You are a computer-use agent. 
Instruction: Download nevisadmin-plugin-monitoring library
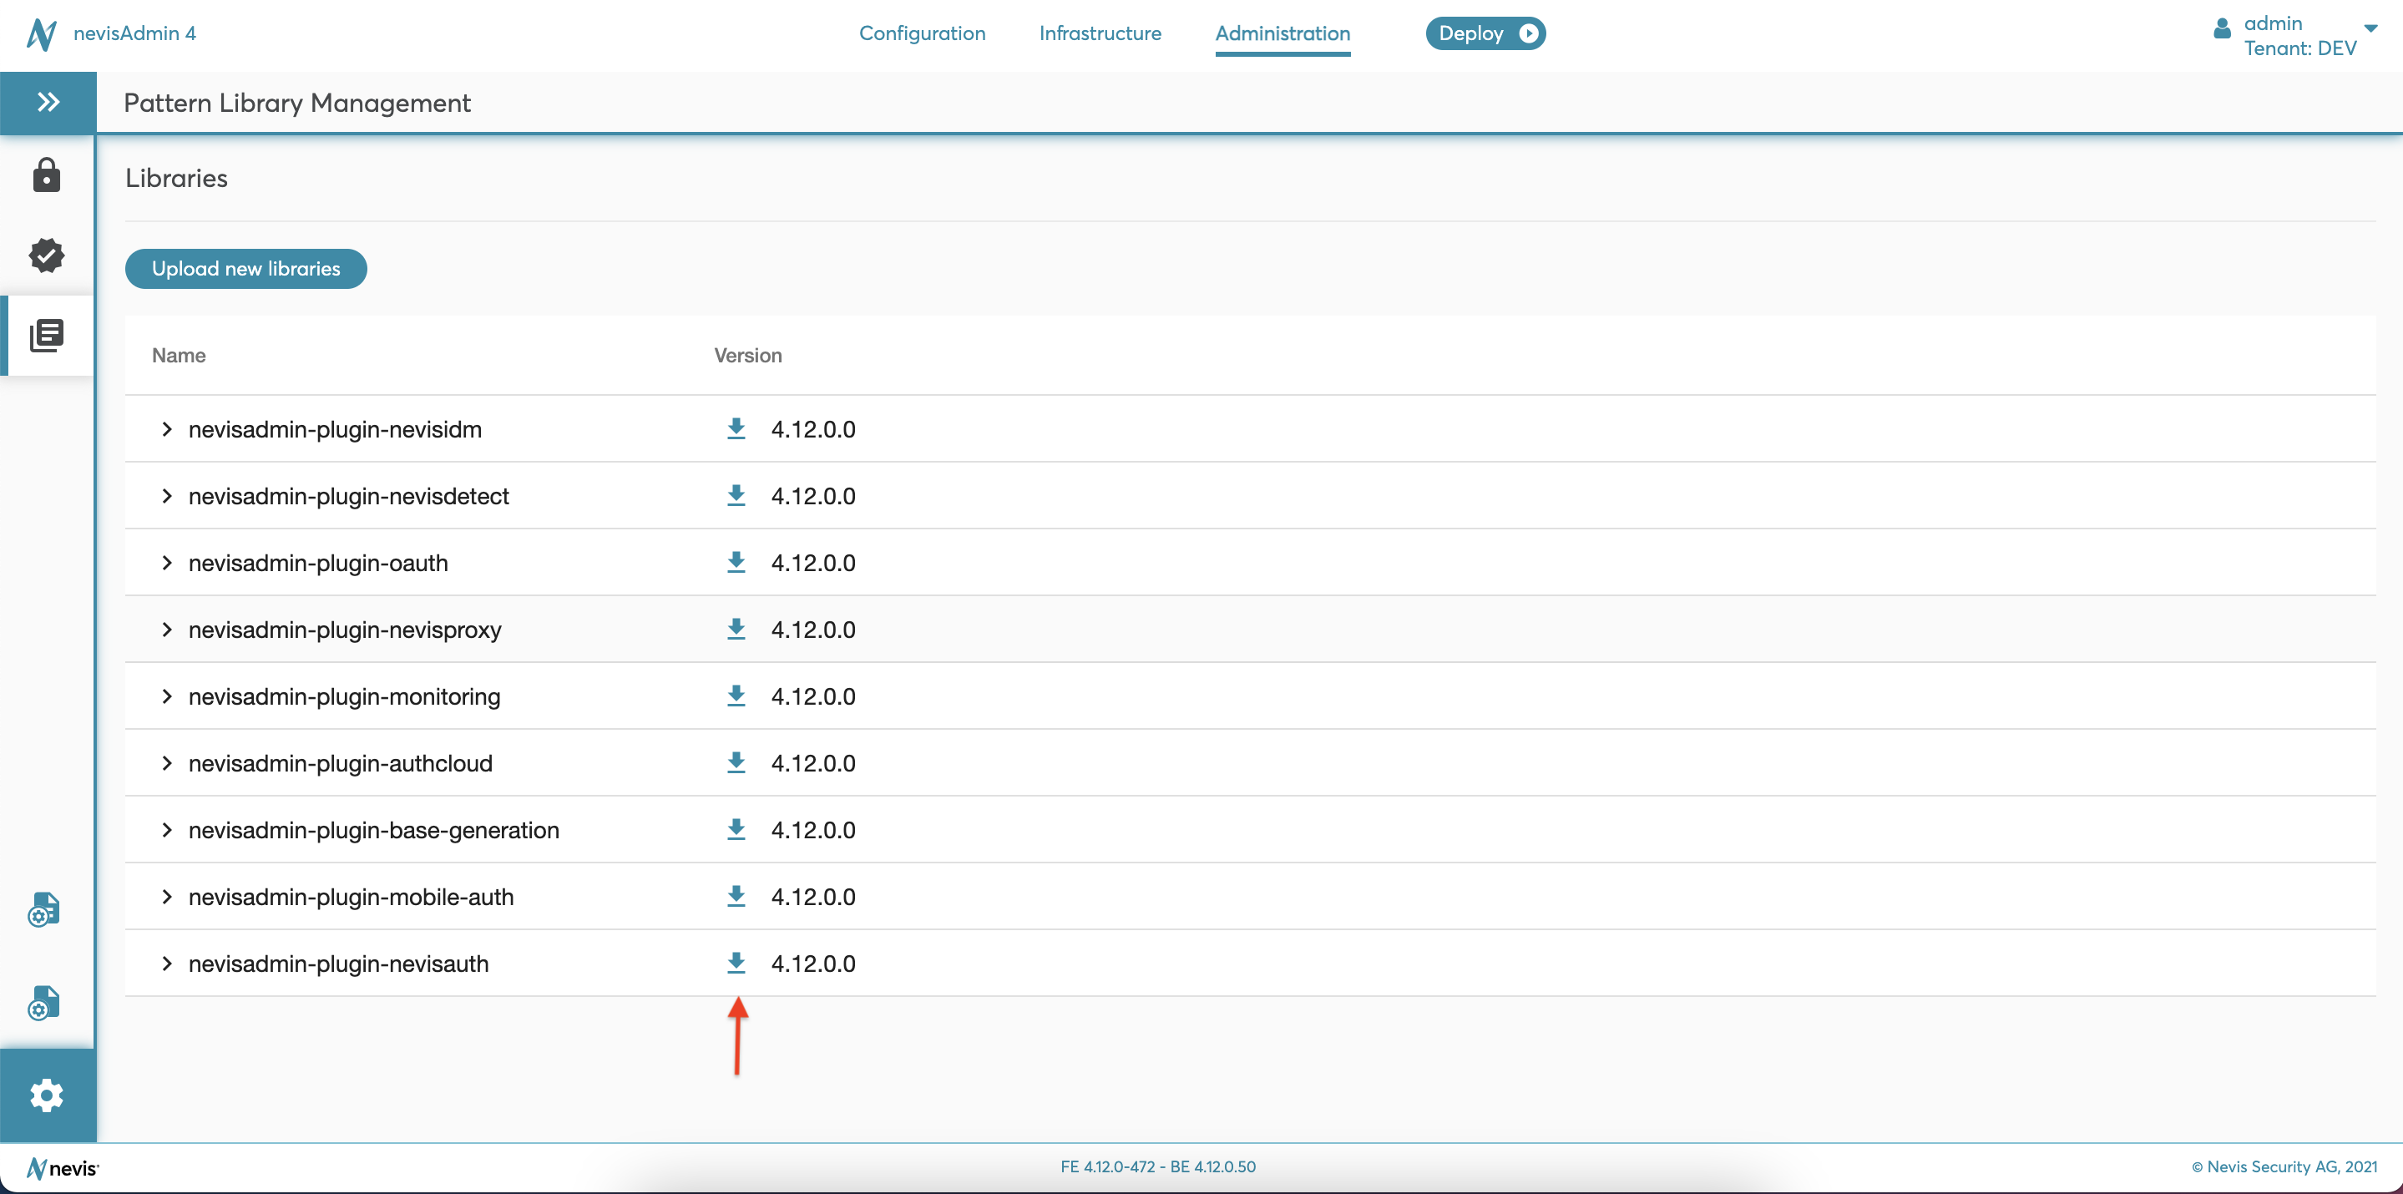coord(736,696)
